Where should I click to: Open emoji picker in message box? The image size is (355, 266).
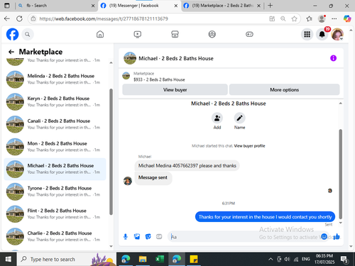(324, 236)
